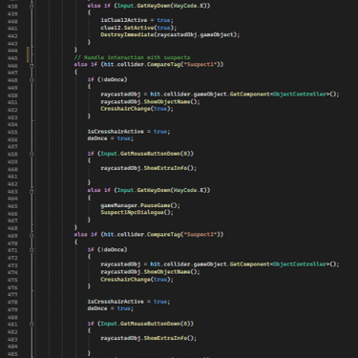Click "raycastedObj" assignment start on line 450
The width and height of the screenshot is (358, 358).
(x=120, y=95)
